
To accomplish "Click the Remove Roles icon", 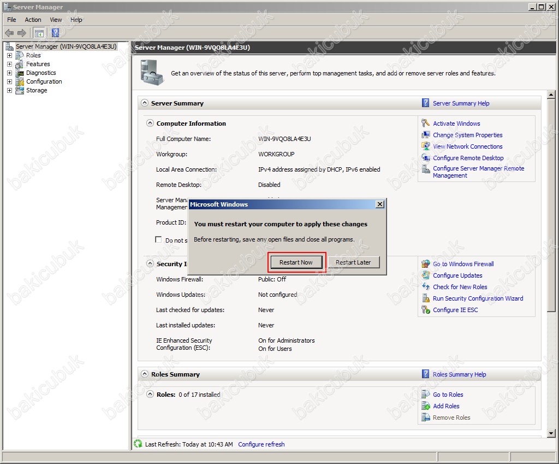I will pos(425,417).
